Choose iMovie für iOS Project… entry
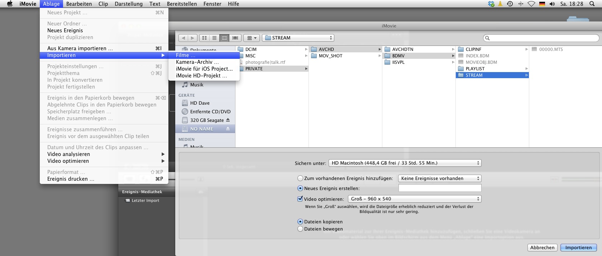This screenshot has height=256, width=602. [204, 69]
